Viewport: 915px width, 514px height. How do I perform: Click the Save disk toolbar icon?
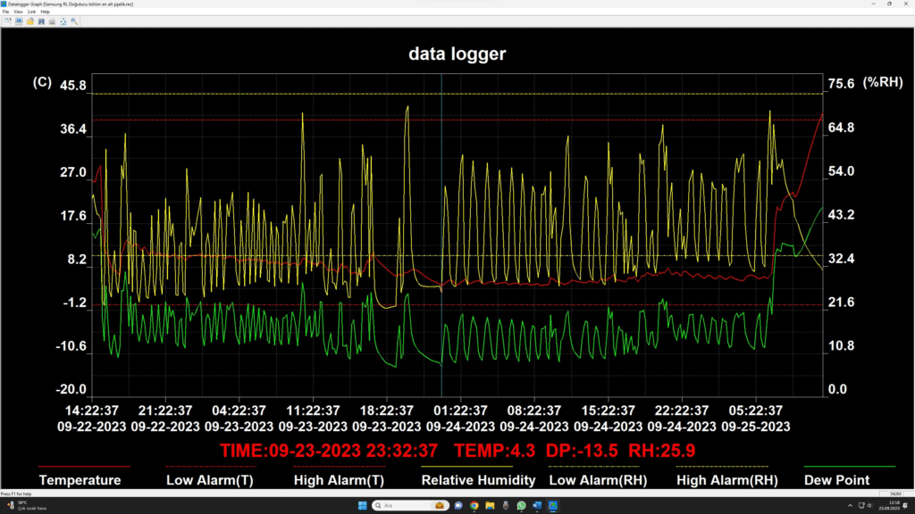click(x=41, y=21)
